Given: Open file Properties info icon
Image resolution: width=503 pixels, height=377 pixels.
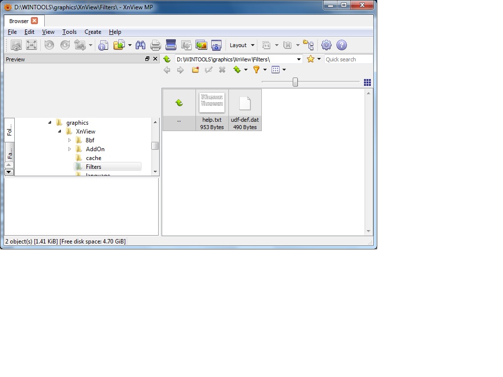Looking at the screenshot, I should pyautogui.click(x=103, y=45).
